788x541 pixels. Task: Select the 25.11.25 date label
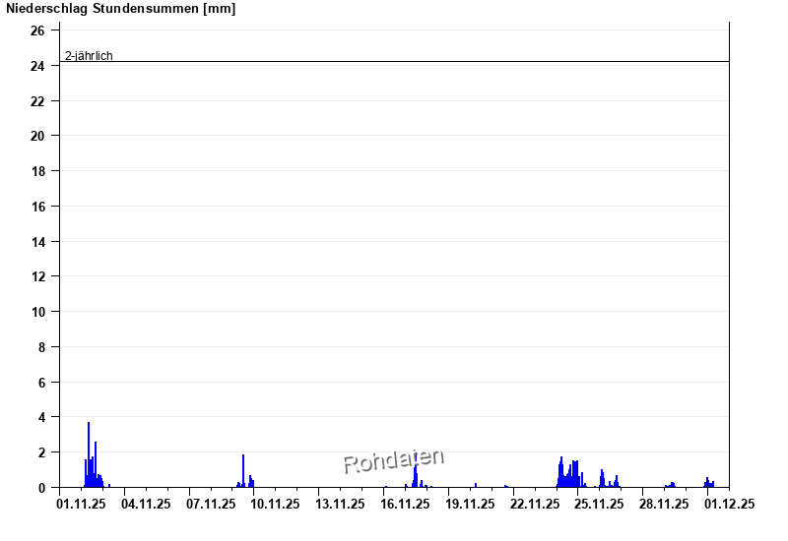point(600,505)
